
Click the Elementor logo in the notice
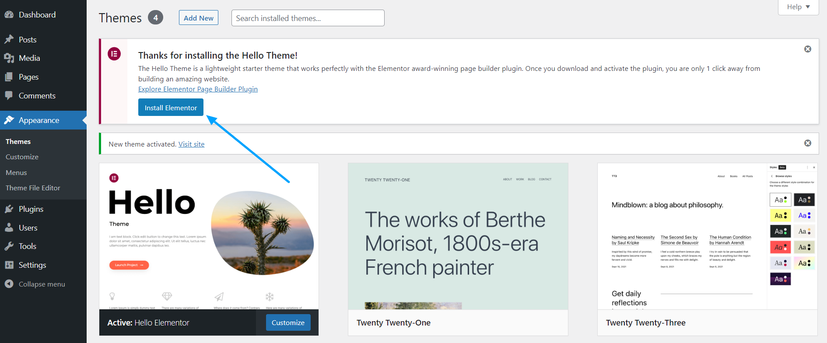pyautogui.click(x=114, y=54)
